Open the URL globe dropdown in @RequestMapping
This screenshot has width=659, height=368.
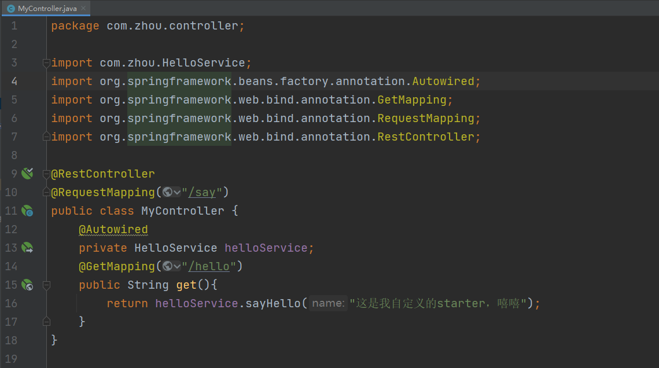[171, 192]
